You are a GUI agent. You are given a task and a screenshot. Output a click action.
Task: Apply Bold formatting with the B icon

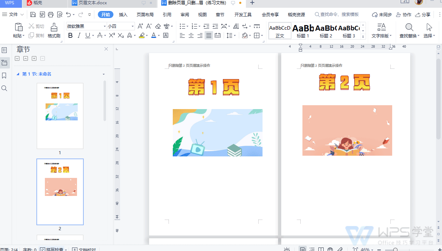[x=70, y=35]
